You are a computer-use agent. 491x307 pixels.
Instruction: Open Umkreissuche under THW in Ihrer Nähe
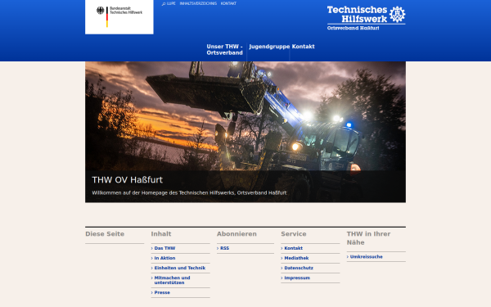(367, 257)
